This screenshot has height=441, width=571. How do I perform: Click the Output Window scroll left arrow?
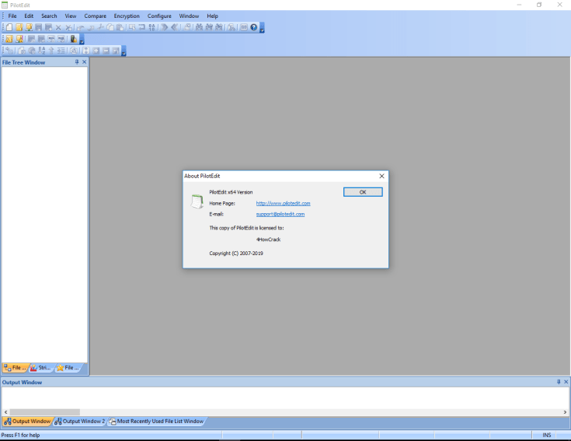pos(5,412)
